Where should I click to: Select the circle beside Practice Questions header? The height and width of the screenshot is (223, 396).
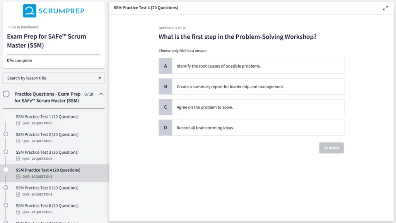click(6, 94)
